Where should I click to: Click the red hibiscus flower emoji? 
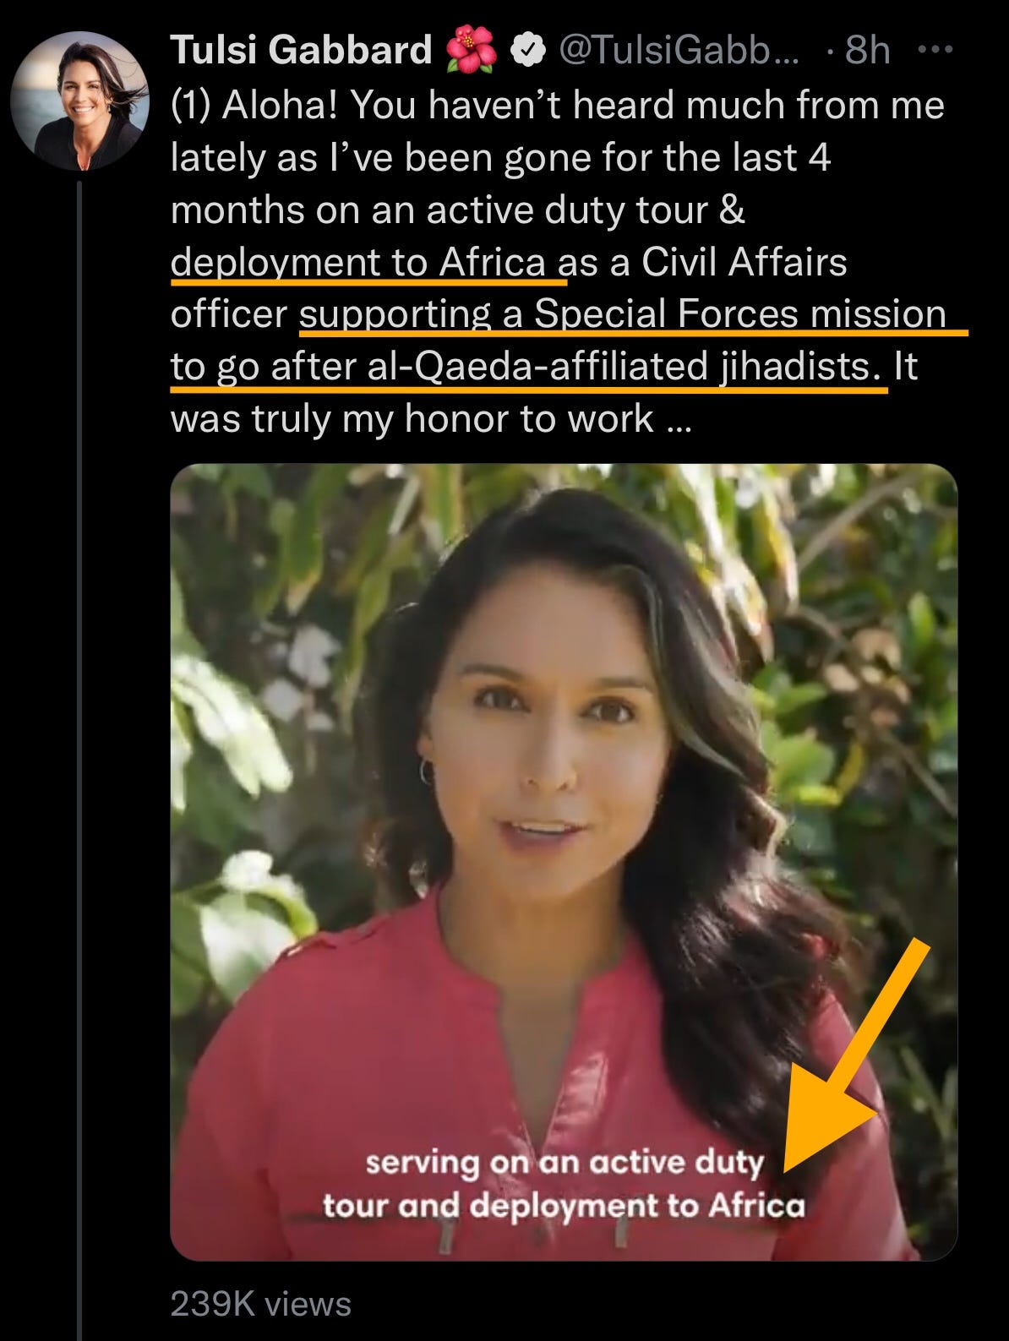pyautogui.click(x=472, y=50)
